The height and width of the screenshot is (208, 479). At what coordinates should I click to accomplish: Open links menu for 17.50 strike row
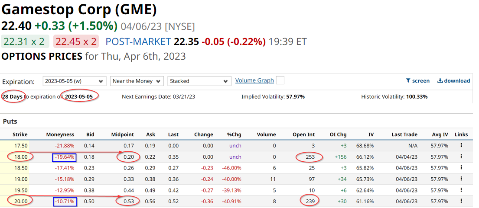click(461, 146)
